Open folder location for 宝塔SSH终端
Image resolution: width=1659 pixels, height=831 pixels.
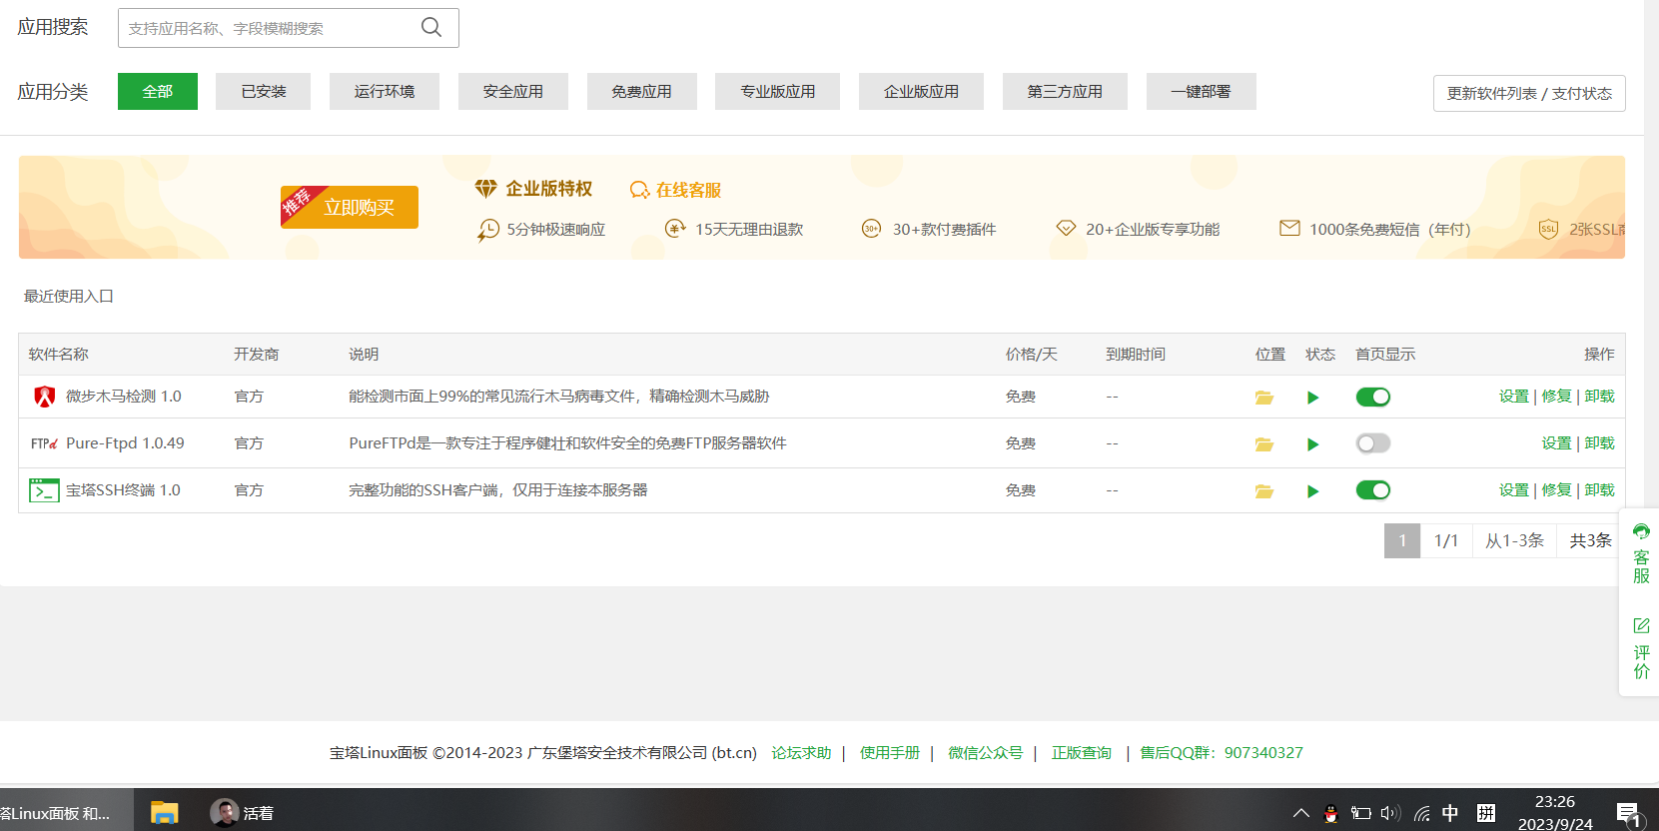point(1264,491)
